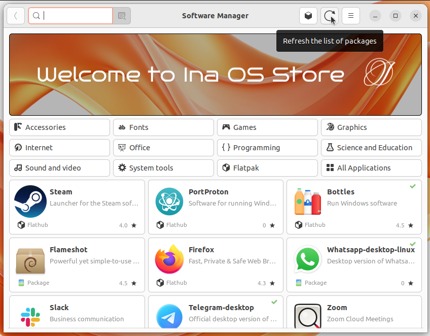Screen dimensions: 430x336
Task: Click 'Run Windows software' description
Action: coord(362,204)
